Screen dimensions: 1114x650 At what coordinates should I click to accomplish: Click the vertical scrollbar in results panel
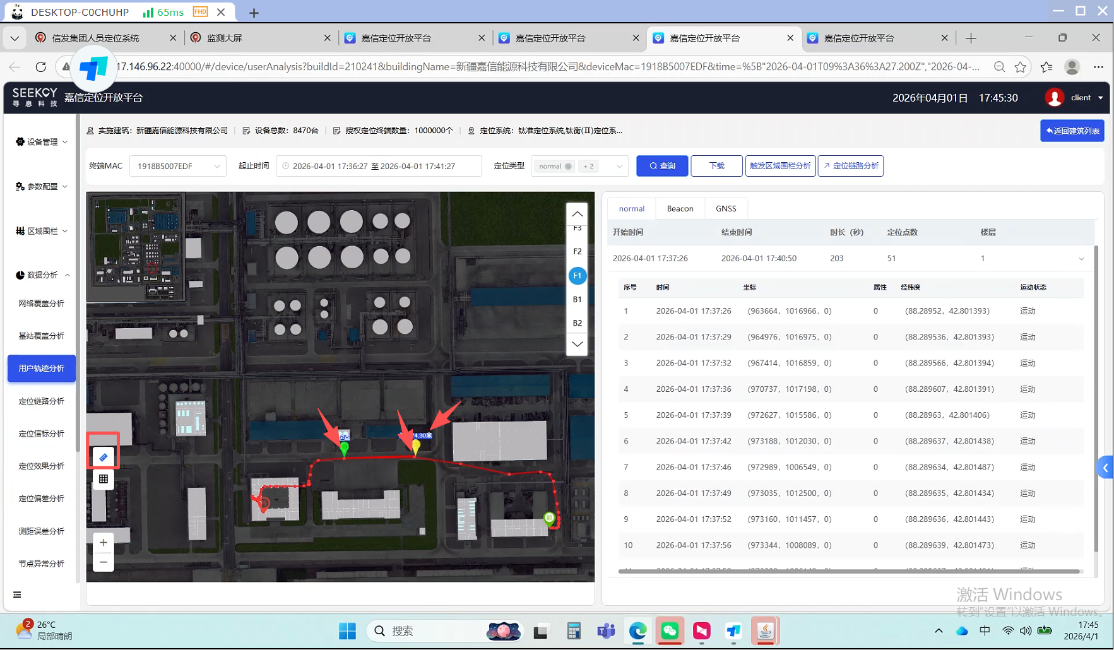(1096, 399)
